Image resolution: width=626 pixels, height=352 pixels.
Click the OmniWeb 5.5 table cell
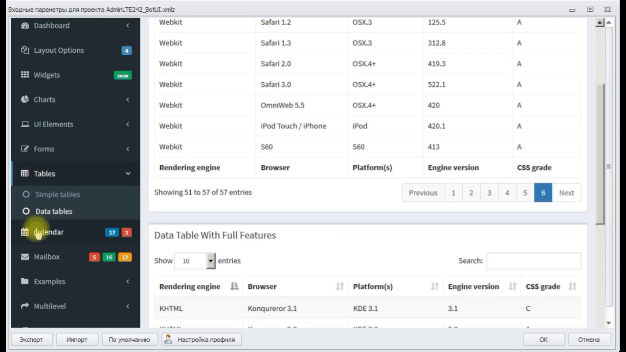coord(302,105)
